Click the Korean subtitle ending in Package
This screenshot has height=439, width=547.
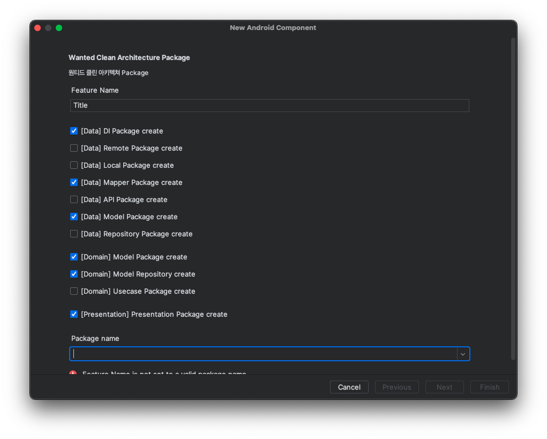click(x=109, y=72)
